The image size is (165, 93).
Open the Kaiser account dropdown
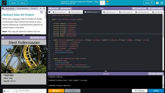pyautogui.click(x=149, y=3)
